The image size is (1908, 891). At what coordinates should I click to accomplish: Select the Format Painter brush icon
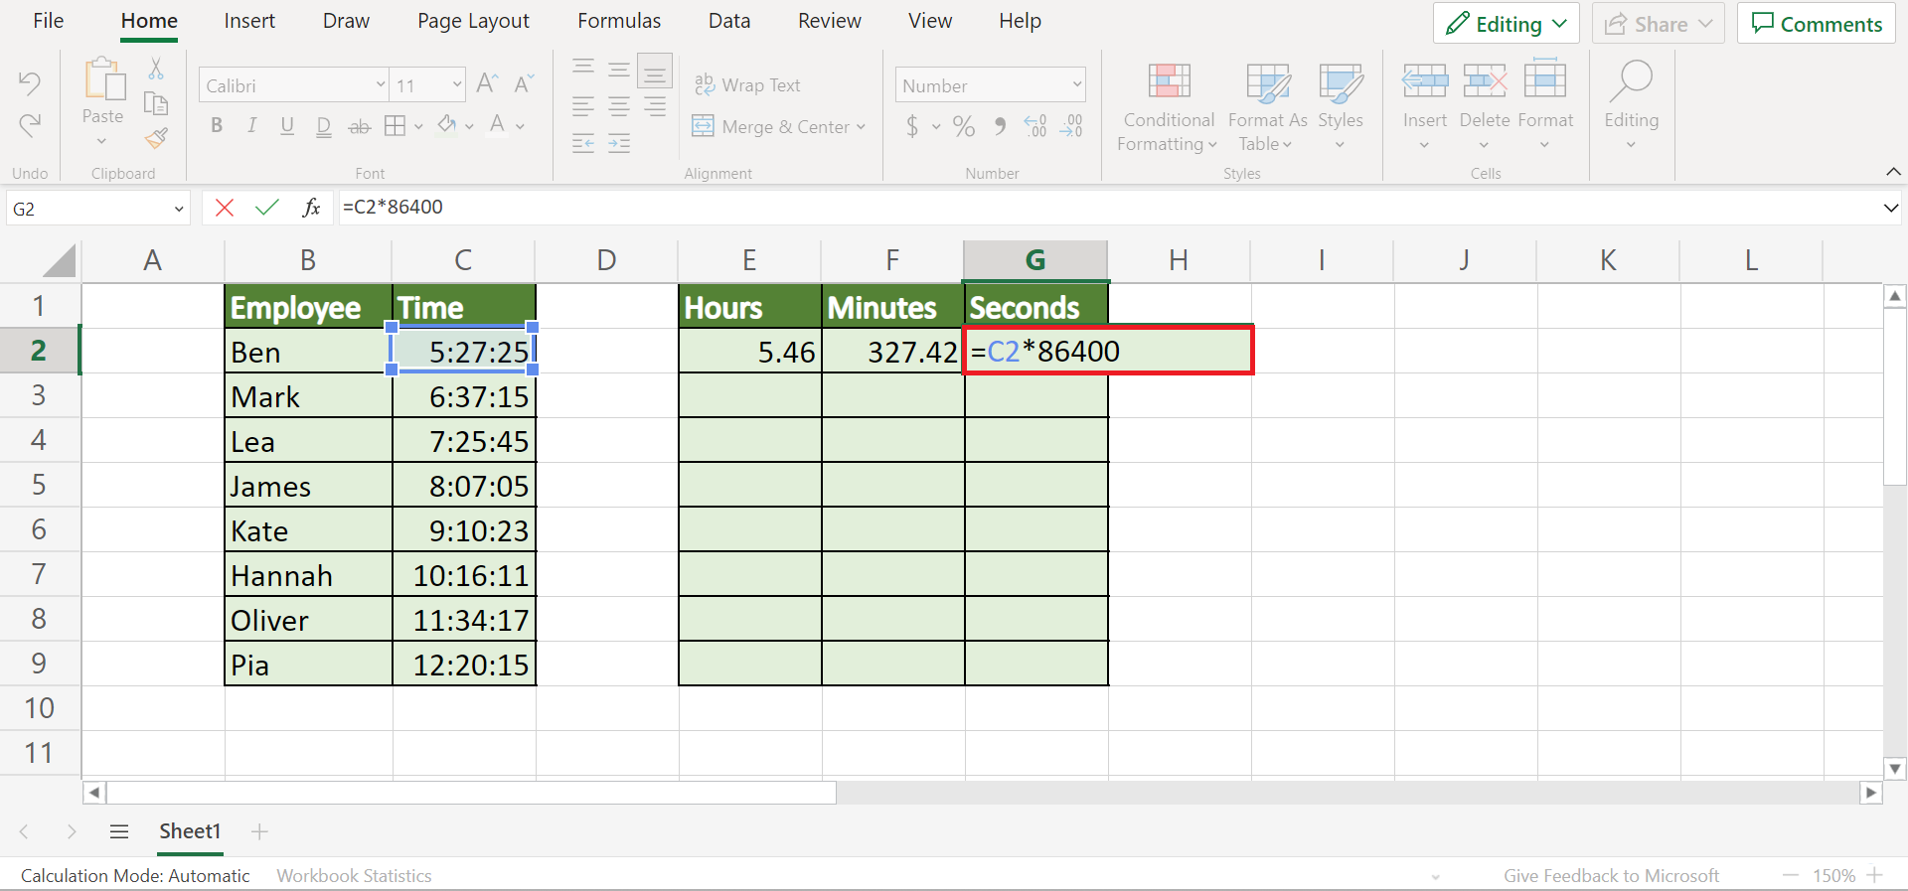(x=156, y=139)
